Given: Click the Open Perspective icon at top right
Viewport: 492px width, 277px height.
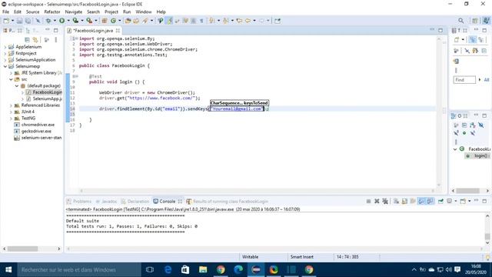Looking at the screenshot, I should click(x=475, y=21).
